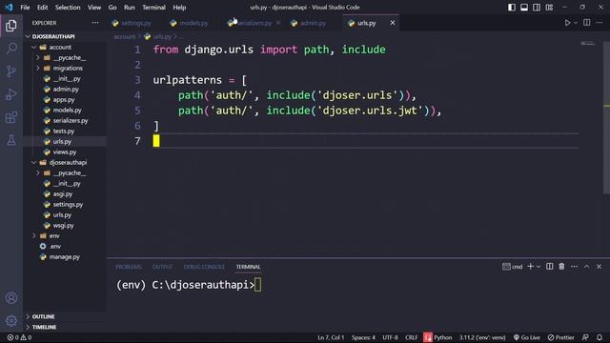The width and height of the screenshot is (610, 343).
Task: Toggle the secondary side bar layout icon
Action: click(537, 8)
